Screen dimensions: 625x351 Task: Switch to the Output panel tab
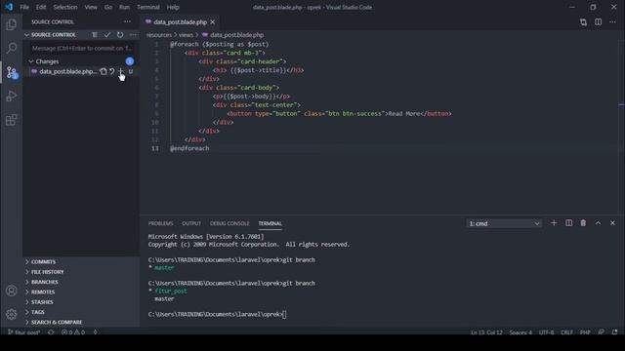pyautogui.click(x=191, y=223)
